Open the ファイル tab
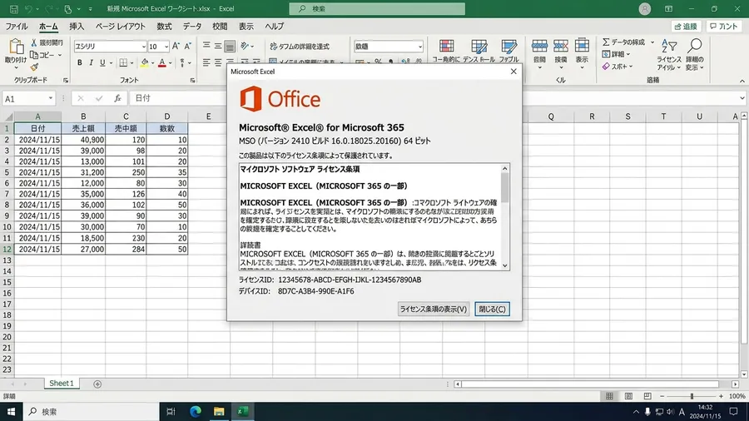Image resolution: width=749 pixels, height=421 pixels. click(x=17, y=27)
